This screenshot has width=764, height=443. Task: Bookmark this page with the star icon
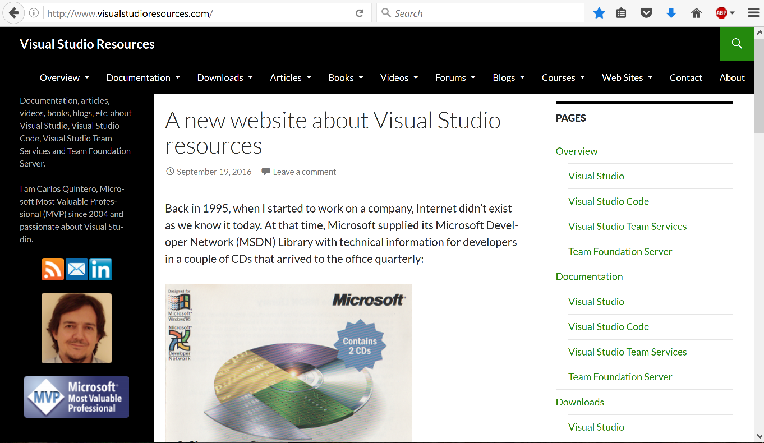(x=599, y=13)
